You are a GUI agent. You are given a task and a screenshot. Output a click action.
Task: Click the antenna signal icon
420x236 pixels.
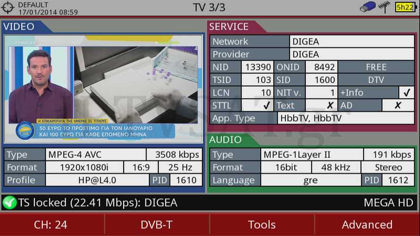(384, 7)
